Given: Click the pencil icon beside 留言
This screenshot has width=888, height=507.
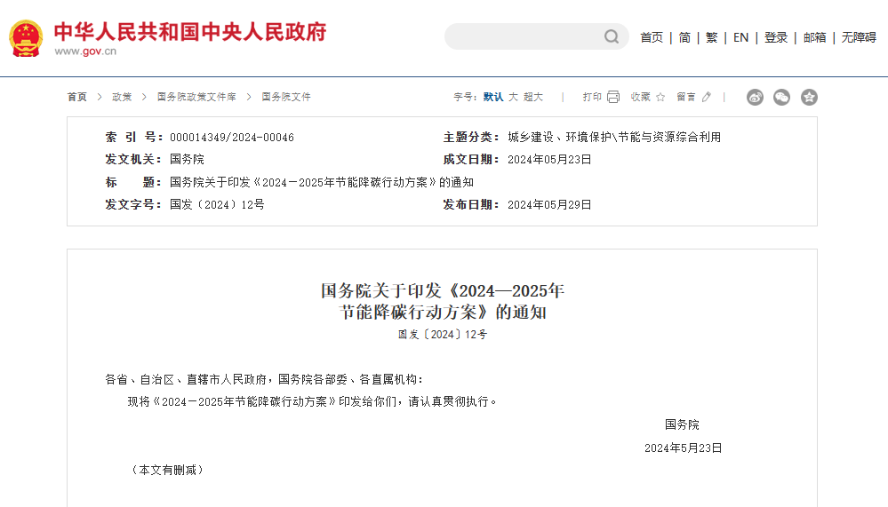Looking at the screenshot, I should coord(707,97).
